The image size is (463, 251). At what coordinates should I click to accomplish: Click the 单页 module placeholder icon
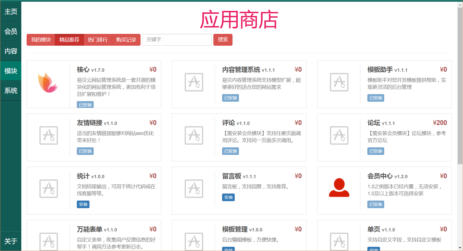pos(339,241)
